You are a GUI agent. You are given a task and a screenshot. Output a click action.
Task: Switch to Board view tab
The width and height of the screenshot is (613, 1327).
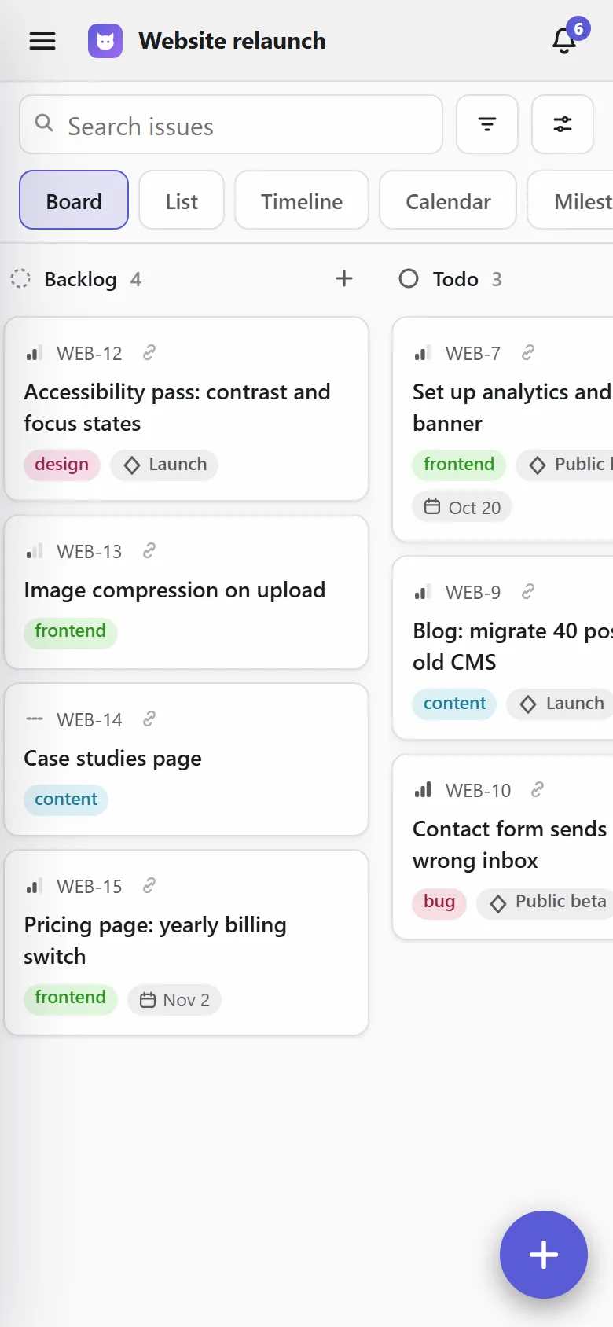(x=74, y=200)
